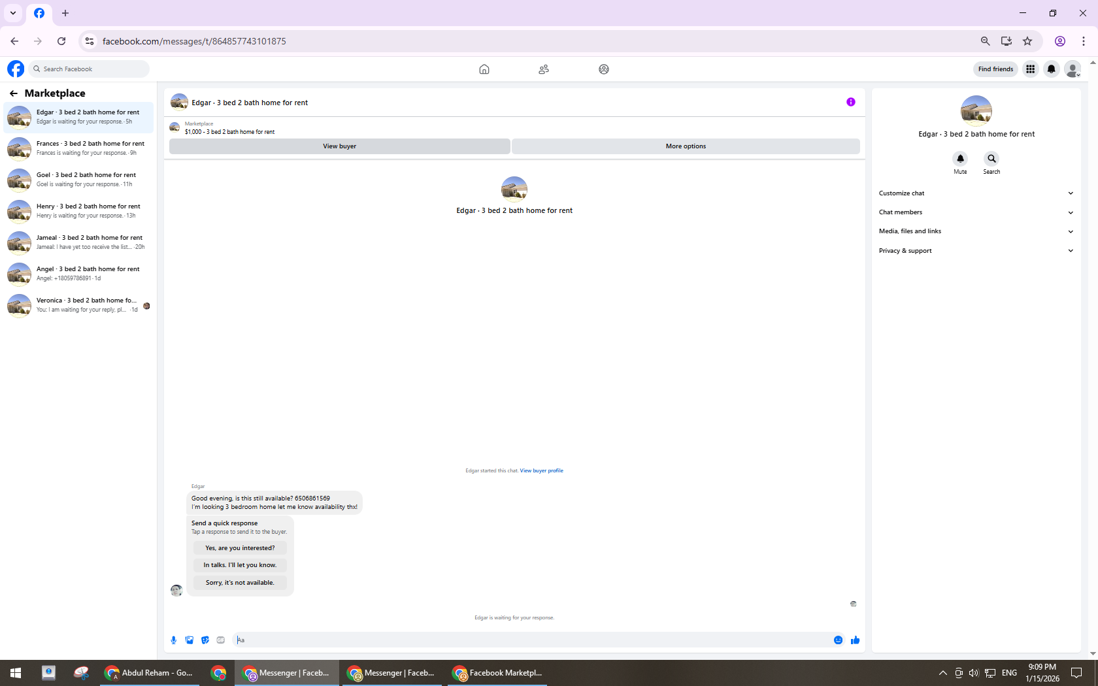Mute the Edgar conversation
This screenshot has height=686, width=1098.
pyautogui.click(x=960, y=159)
